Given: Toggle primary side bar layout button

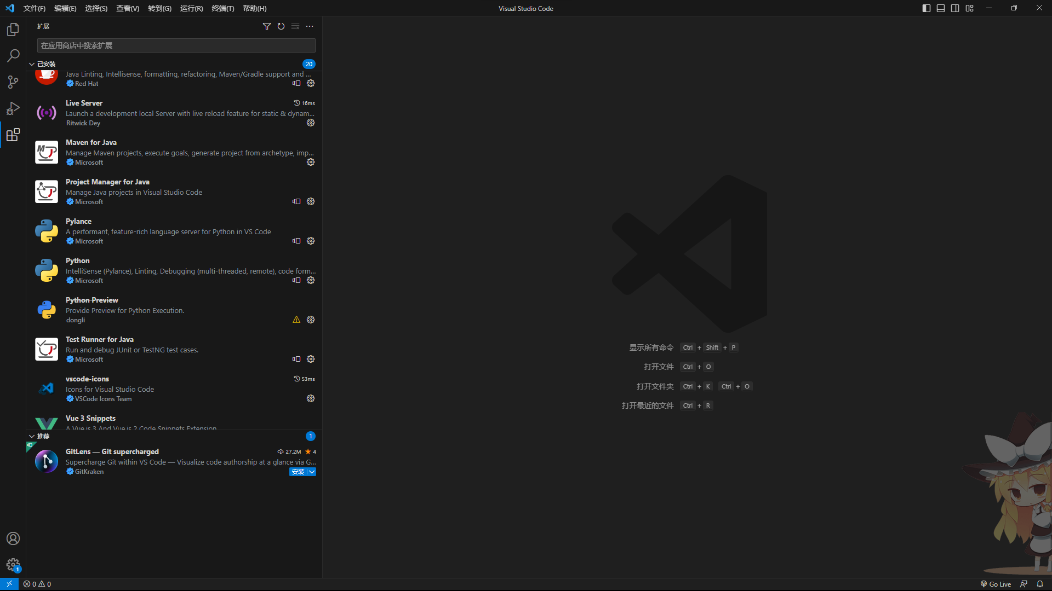Looking at the screenshot, I should (x=927, y=8).
